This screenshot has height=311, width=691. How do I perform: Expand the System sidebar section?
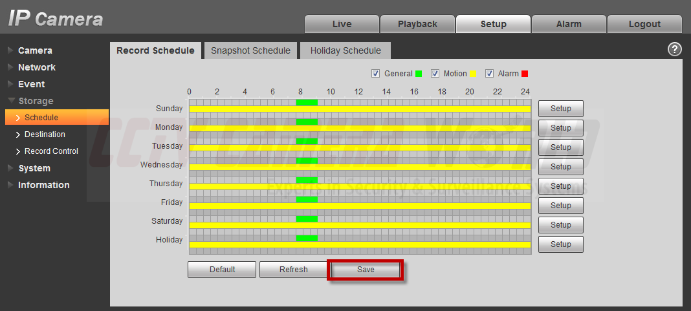pos(34,168)
